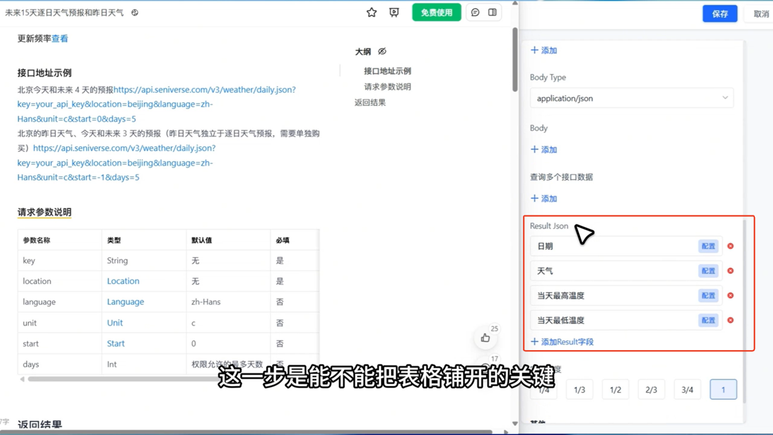Click the table scroll-left arrow
The width and height of the screenshot is (773, 435).
click(x=22, y=379)
